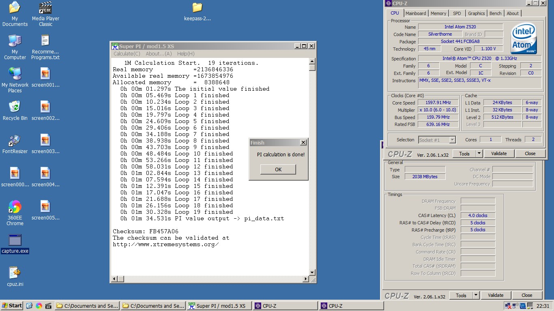Open the keepass-2 folder on desktop
554x311 pixels.
click(x=198, y=11)
